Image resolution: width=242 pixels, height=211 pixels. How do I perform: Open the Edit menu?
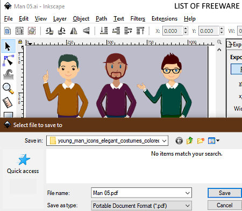tap(24, 19)
